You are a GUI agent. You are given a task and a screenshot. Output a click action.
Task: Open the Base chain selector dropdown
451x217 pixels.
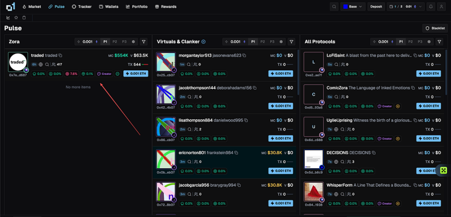pos(353,7)
